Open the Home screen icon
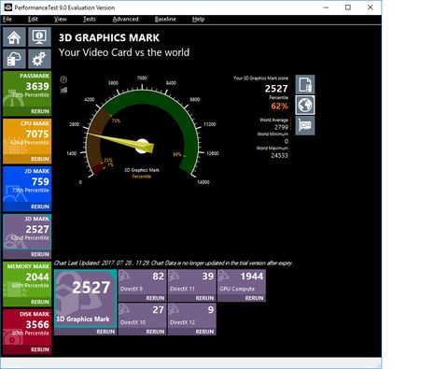The image size is (448, 369). point(14,36)
